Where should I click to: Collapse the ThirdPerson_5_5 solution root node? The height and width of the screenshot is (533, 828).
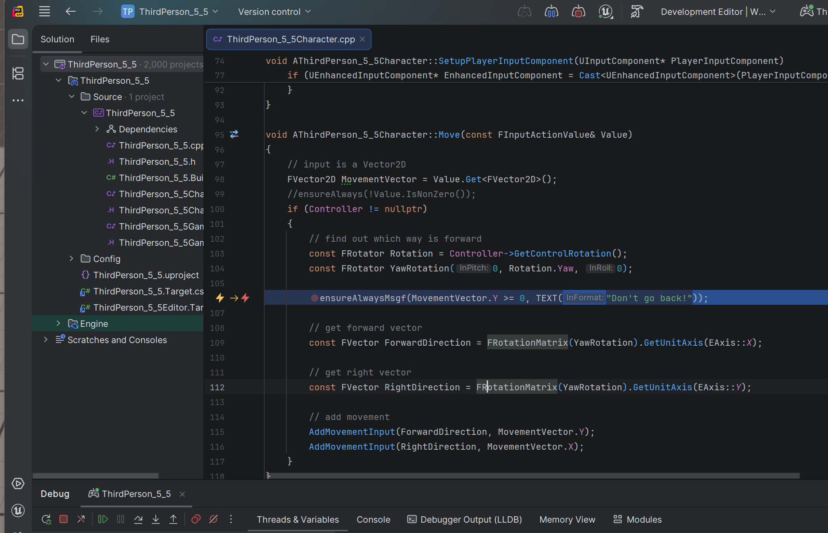pyautogui.click(x=46, y=64)
